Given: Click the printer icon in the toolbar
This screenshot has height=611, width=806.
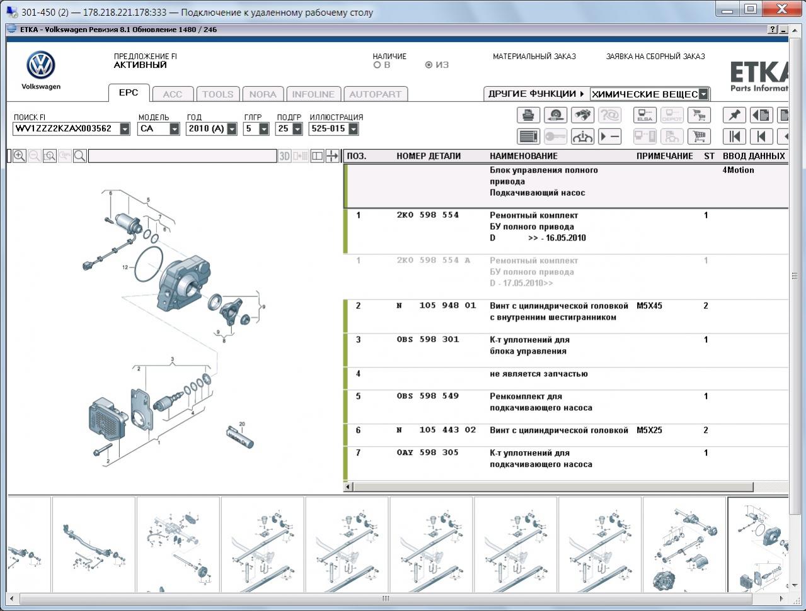Looking at the screenshot, I should (x=528, y=115).
